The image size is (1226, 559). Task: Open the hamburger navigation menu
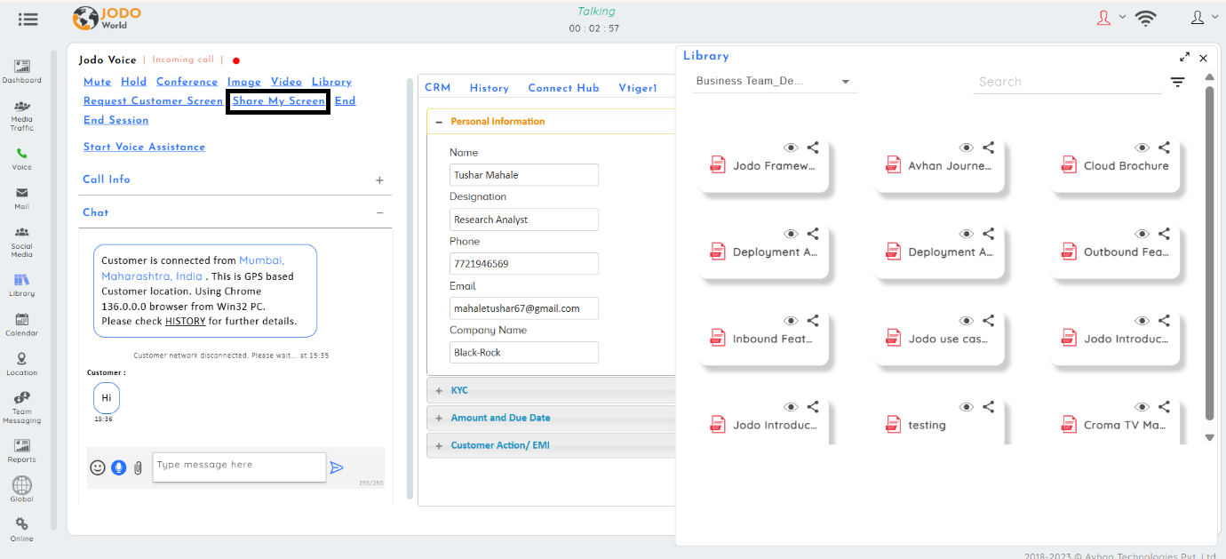[x=28, y=19]
